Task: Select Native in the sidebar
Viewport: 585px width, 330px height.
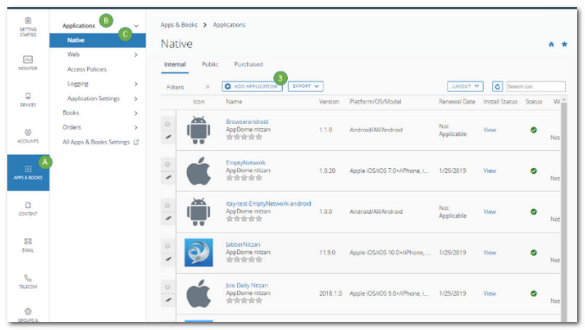Action: (x=97, y=40)
